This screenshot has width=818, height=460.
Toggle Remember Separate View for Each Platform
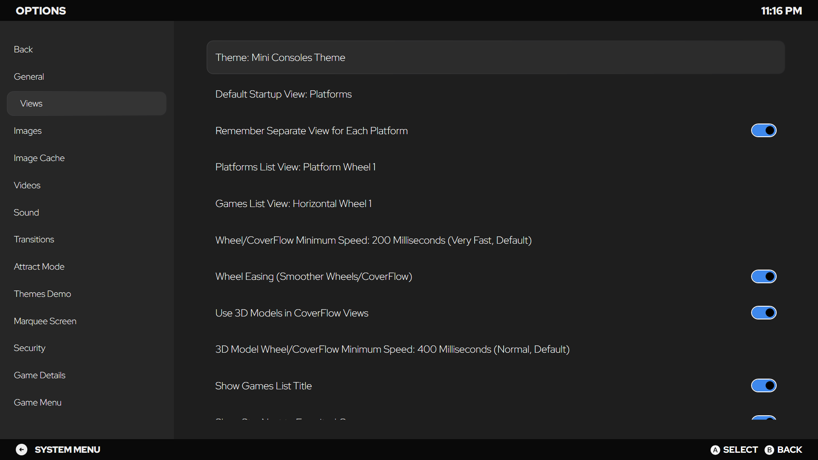click(x=764, y=130)
